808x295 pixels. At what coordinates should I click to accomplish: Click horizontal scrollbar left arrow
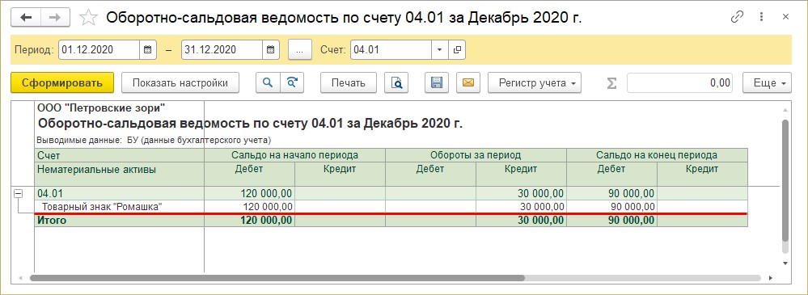click(x=20, y=278)
